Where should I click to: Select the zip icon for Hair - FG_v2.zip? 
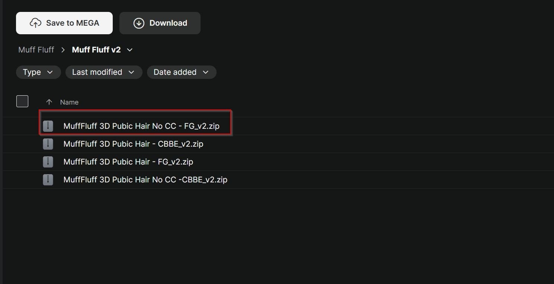coord(48,162)
